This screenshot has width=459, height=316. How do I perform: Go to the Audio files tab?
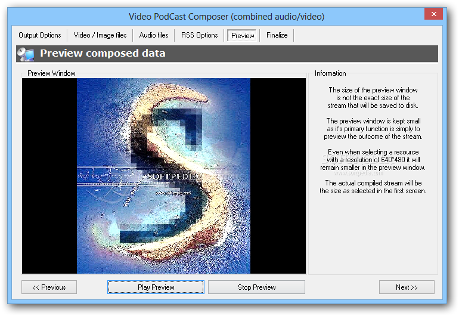click(154, 35)
